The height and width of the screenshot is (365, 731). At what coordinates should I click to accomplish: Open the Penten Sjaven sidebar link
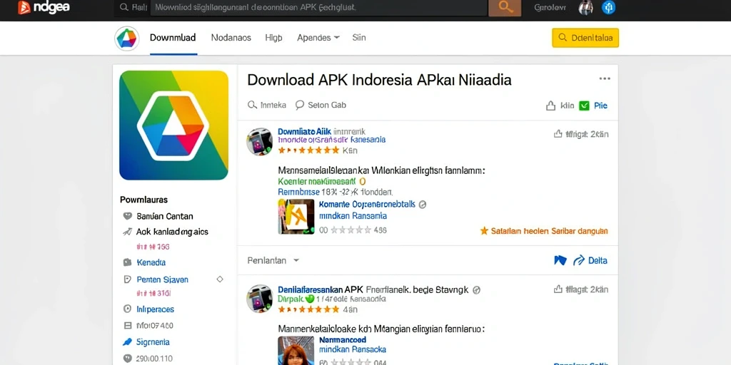163,279
